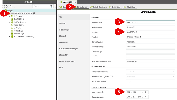Screen dimensions: 177x100
Task: Click the Ort input field
Action: 151,56
